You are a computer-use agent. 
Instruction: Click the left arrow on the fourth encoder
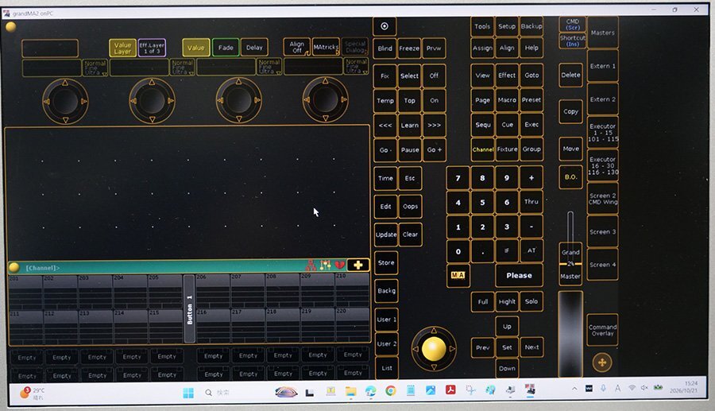coord(307,99)
